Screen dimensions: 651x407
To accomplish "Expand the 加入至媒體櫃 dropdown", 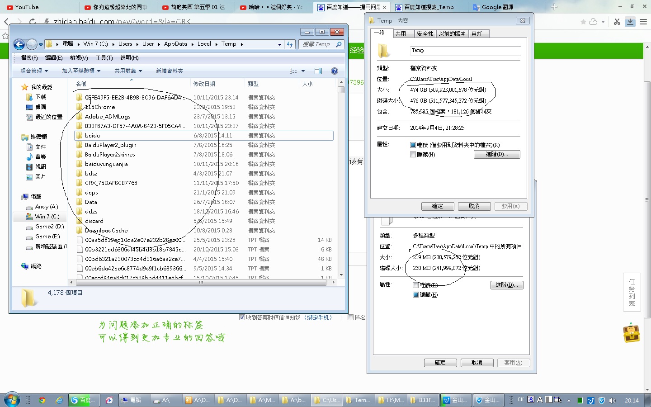I will tap(81, 71).
